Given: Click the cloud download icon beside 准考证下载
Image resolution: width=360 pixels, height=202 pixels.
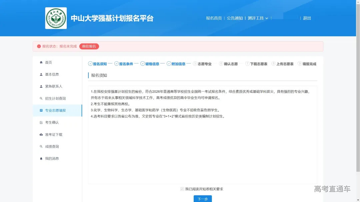Looking at the screenshot, I should (x=41, y=134).
